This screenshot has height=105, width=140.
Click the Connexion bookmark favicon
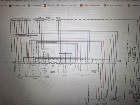129,6
